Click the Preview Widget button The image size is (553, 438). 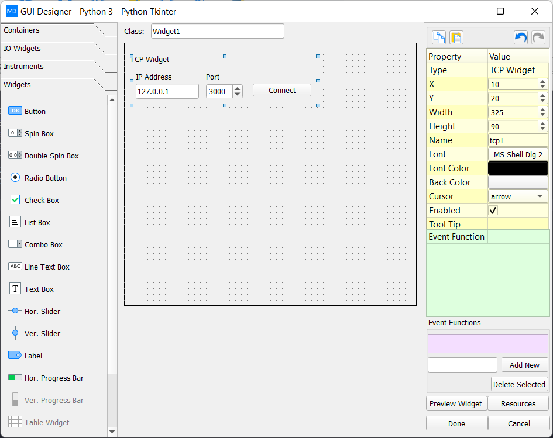pos(456,403)
